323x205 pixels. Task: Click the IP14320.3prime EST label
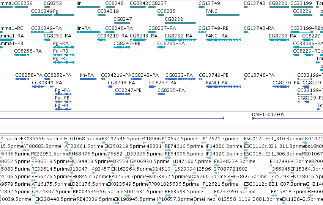click(224, 146)
